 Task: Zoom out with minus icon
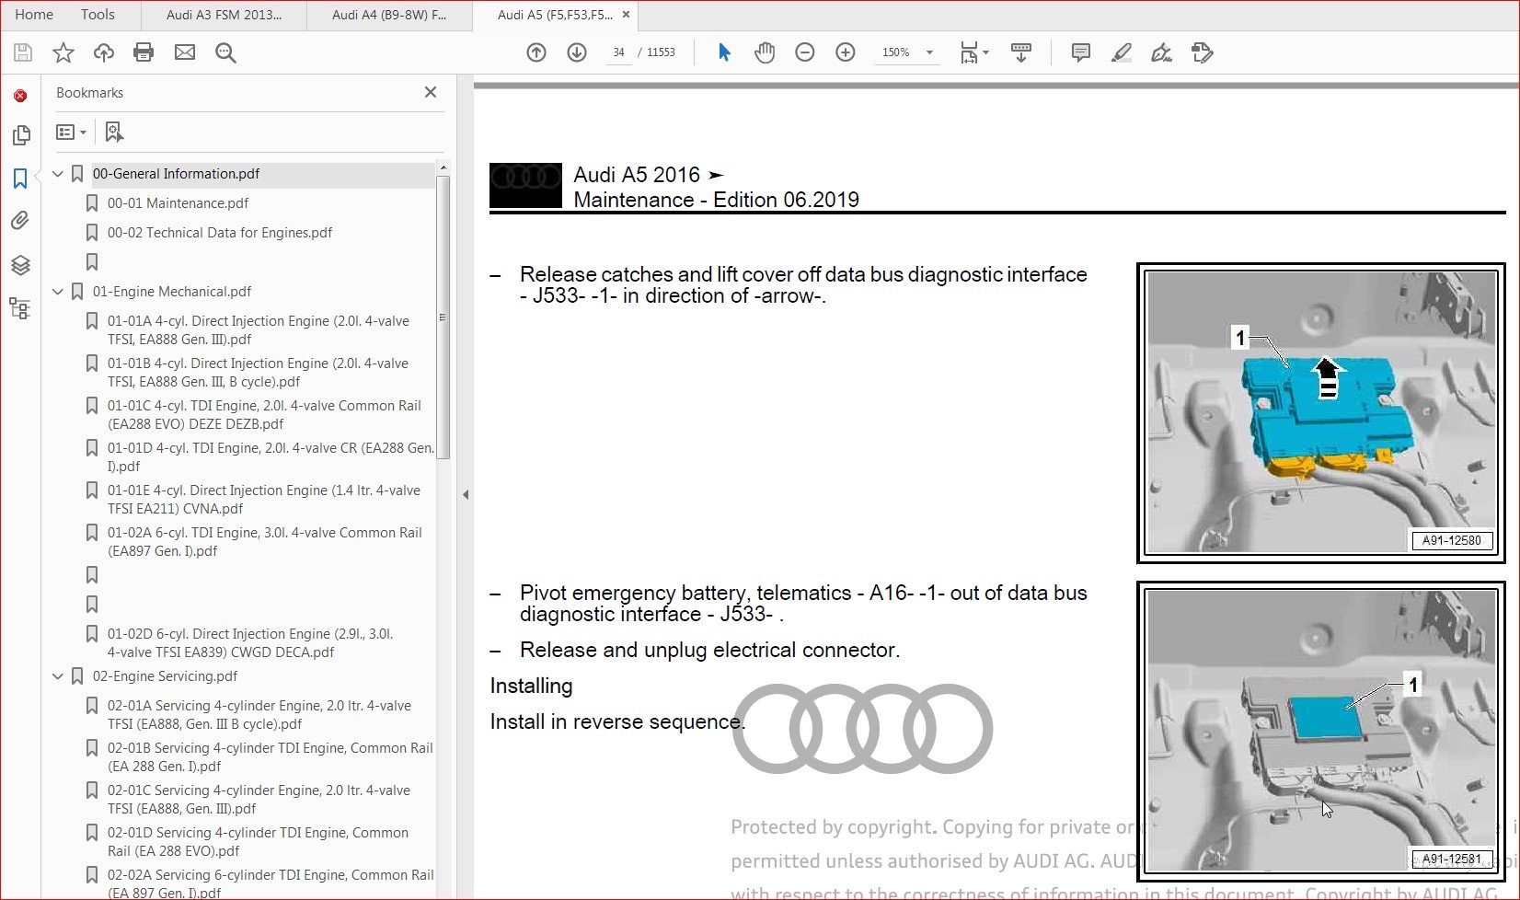tap(805, 52)
